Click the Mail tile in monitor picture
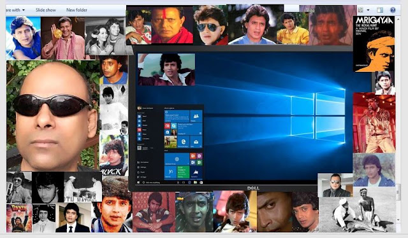Image resolution: width=408 pixels, height=238 pixels. [x=196, y=142]
